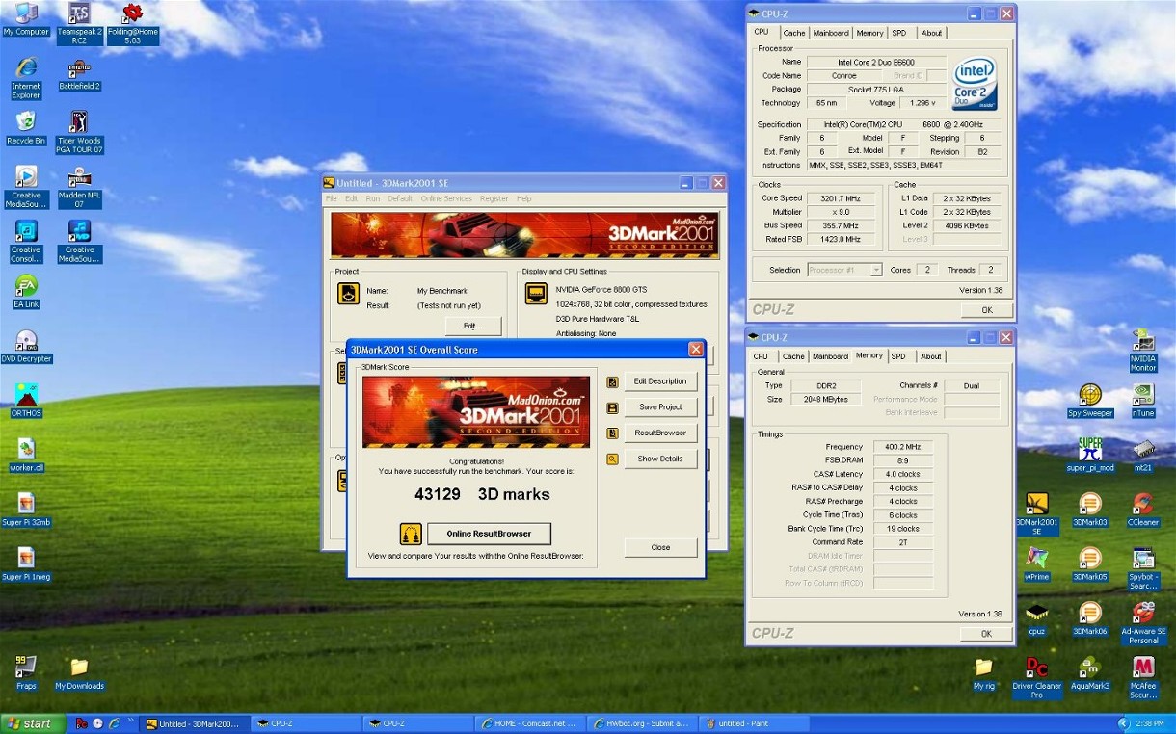
Task: Open the Windows Start menu
Action: pos(33,723)
